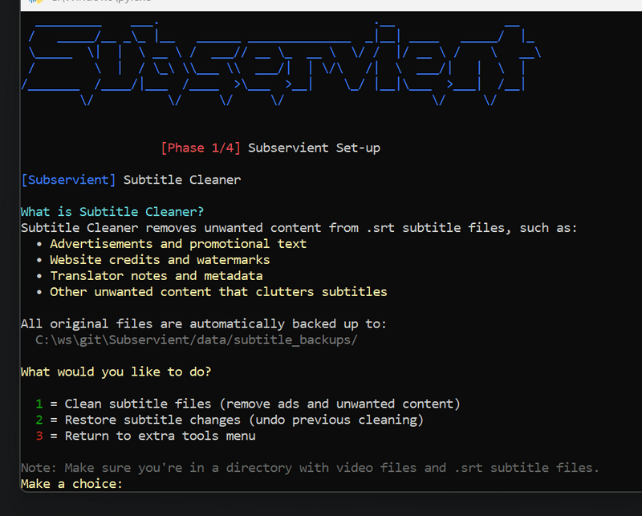Click 'Advertisements and promotional text' bullet
This screenshot has width=642, height=516.
point(178,244)
